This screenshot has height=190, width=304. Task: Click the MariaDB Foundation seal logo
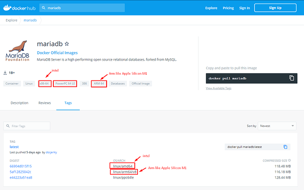[18, 51]
